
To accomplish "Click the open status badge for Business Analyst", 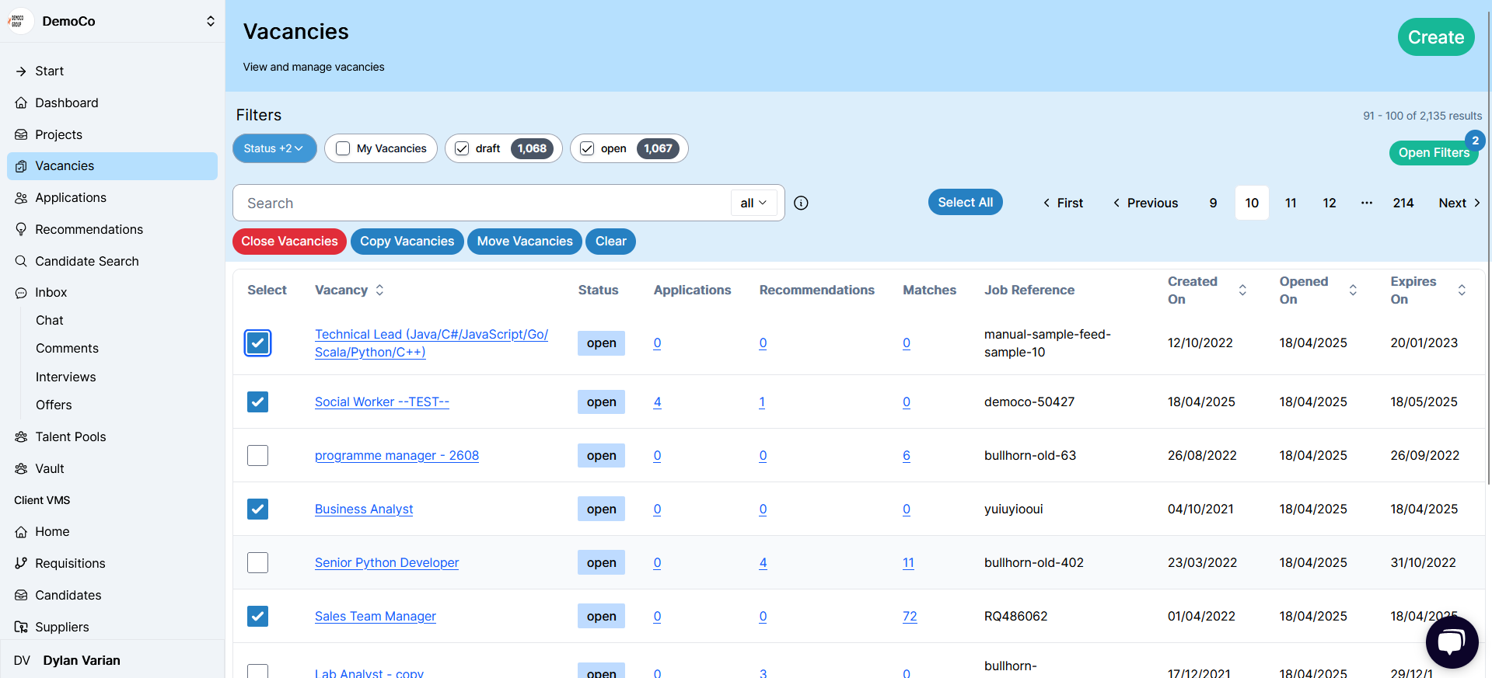I will pyautogui.click(x=601, y=509).
